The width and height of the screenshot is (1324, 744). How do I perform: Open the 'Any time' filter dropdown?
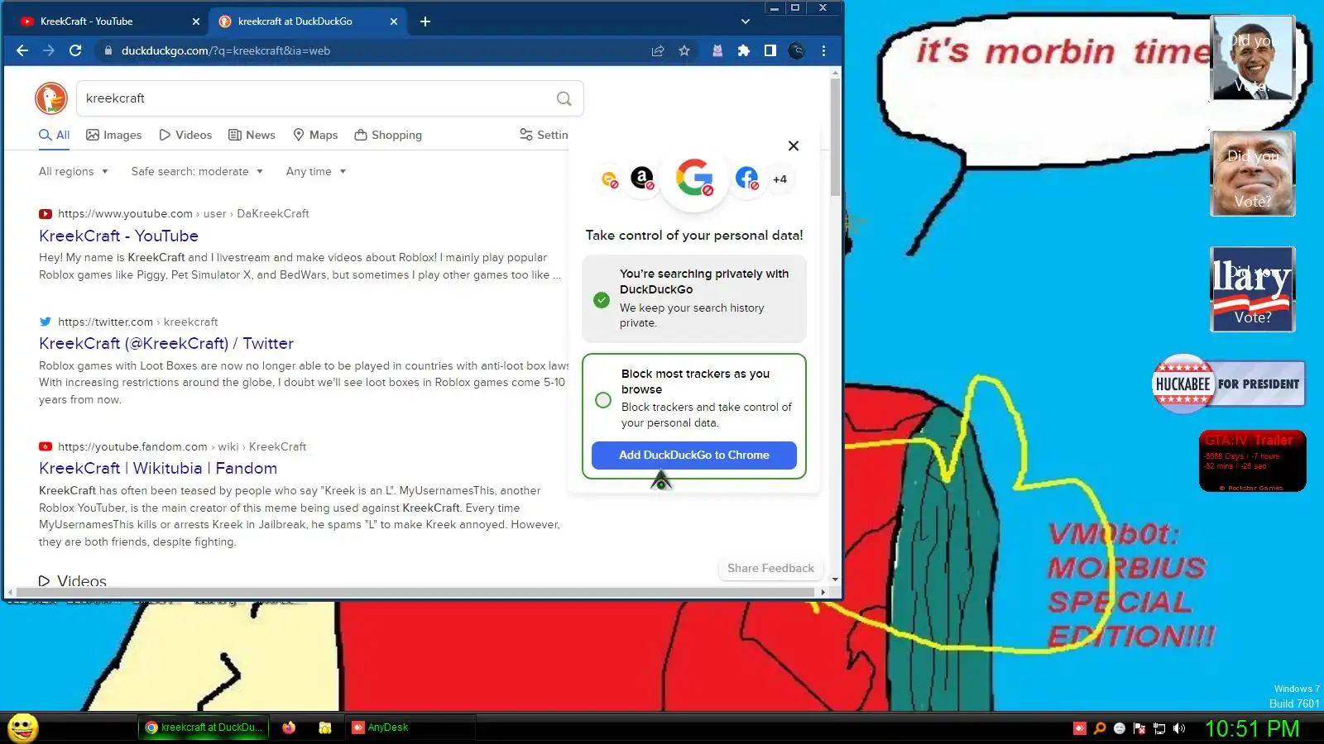click(316, 171)
